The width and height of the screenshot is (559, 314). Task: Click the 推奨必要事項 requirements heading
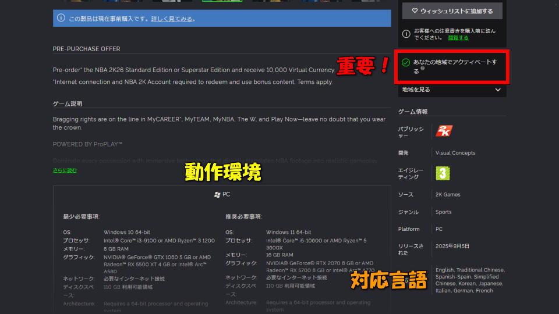(x=243, y=216)
